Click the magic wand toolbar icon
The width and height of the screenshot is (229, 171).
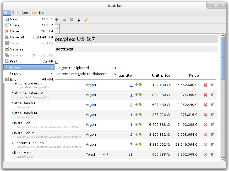(x=86, y=20)
